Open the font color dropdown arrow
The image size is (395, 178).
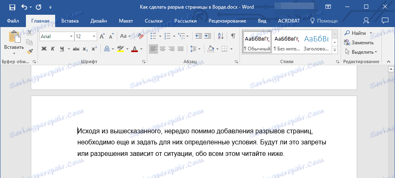point(141,49)
